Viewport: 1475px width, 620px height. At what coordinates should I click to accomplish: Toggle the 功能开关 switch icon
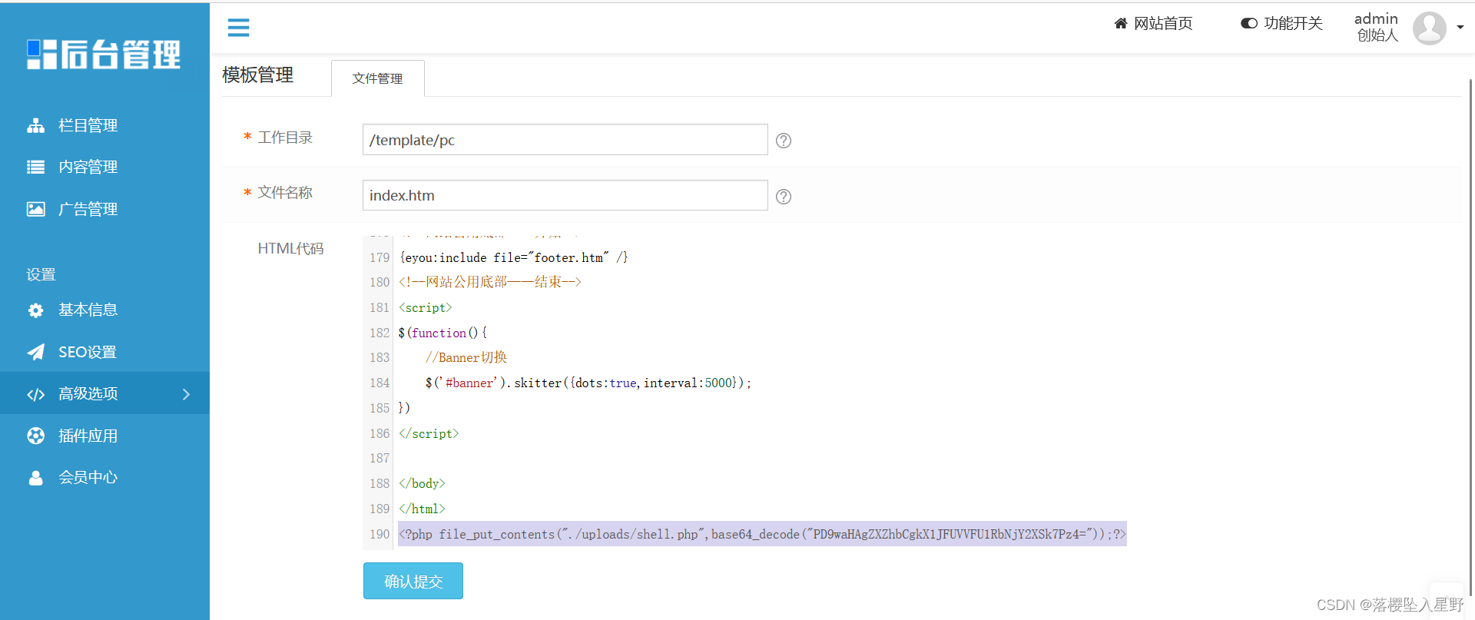pos(1249,24)
